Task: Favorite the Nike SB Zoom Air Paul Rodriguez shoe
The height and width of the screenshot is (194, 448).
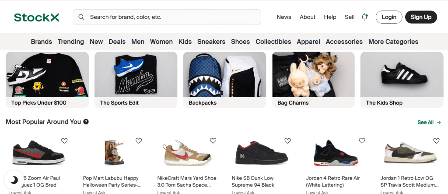Action: click(x=64, y=141)
